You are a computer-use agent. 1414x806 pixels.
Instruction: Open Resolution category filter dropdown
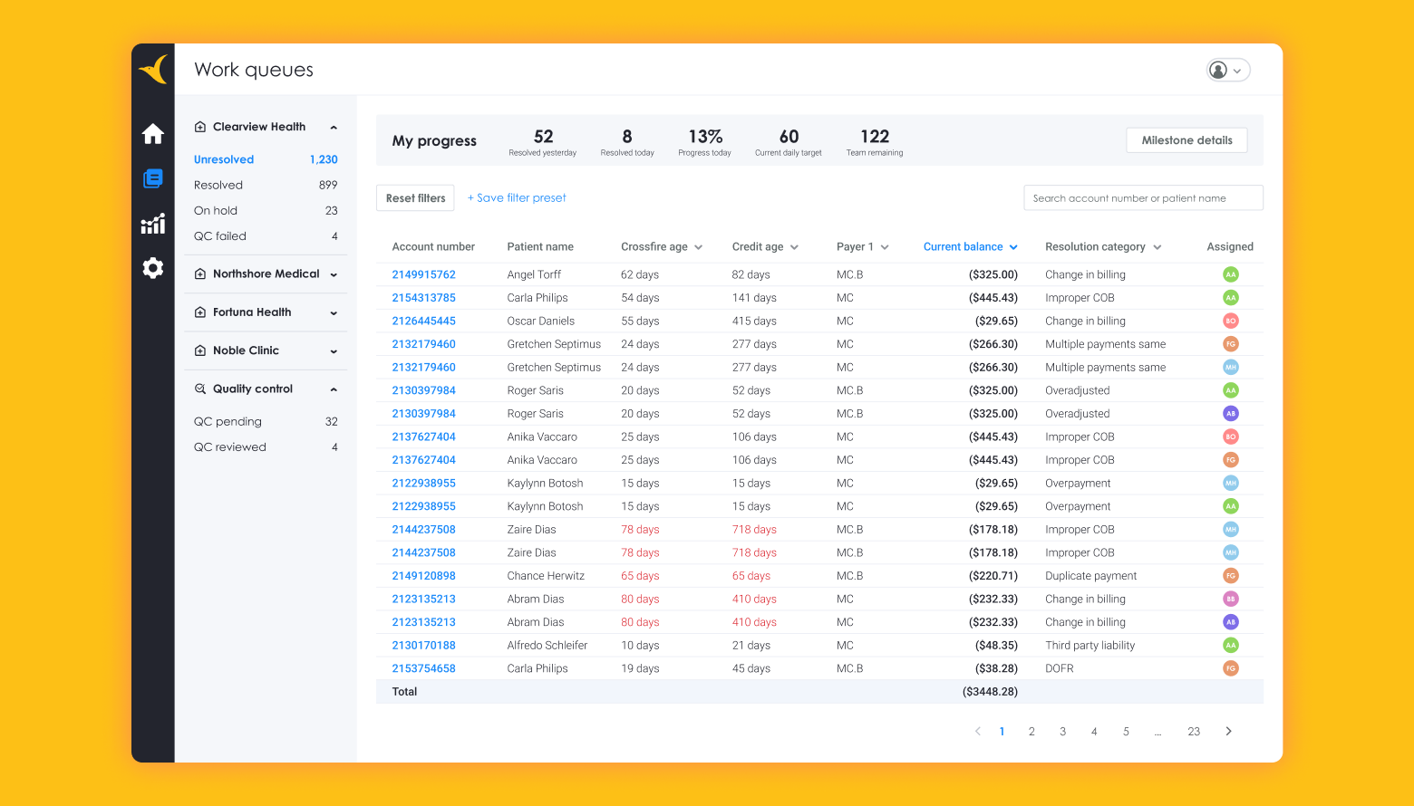[x=1157, y=247]
